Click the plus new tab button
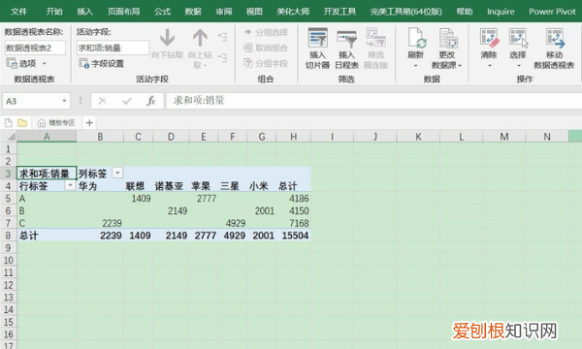The width and height of the screenshot is (582, 349). tap(89, 122)
